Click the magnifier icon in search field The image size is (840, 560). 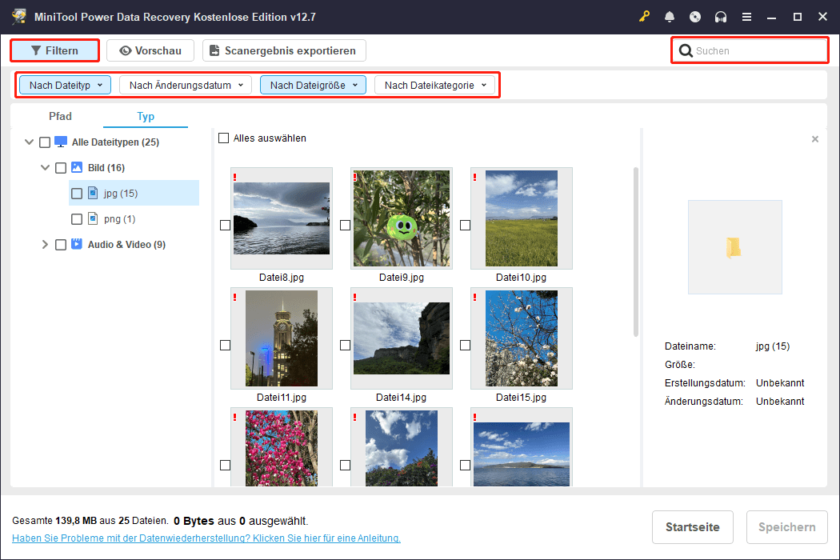click(x=686, y=50)
